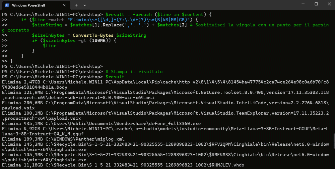
Task: Click 'foreach' keyword in the first command line
Action: [142, 14]
